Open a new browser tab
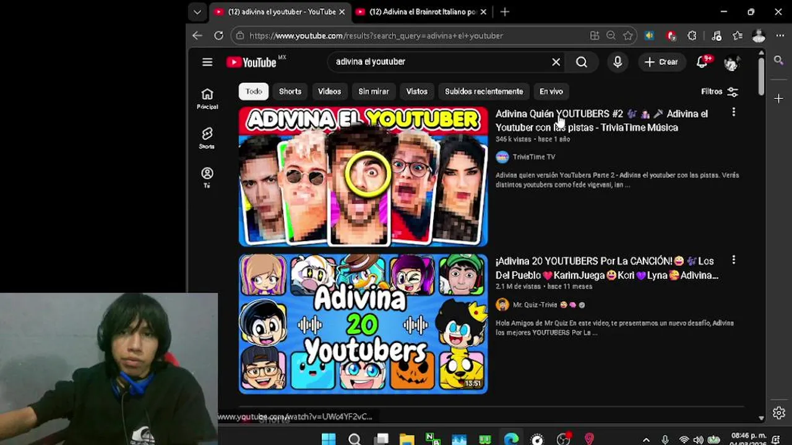792x445 pixels. tap(505, 12)
